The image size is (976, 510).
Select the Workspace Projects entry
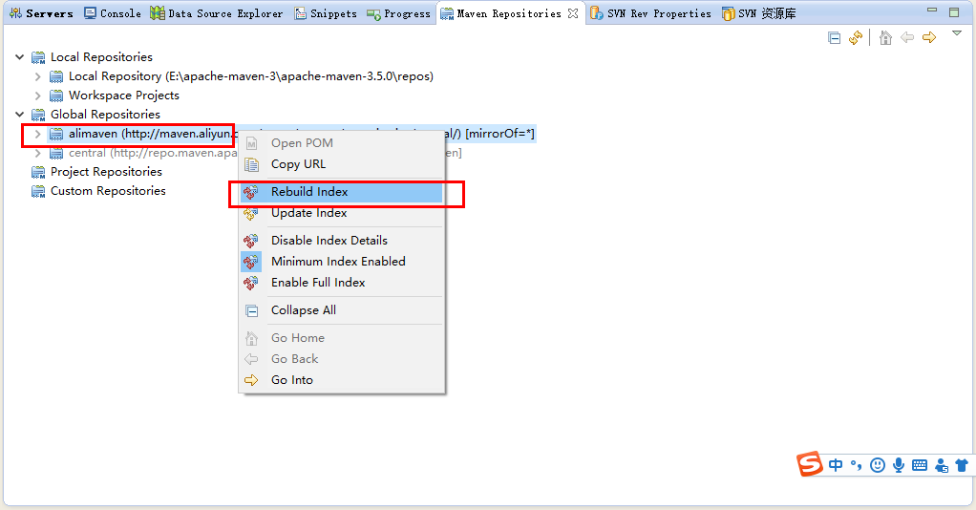tap(124, 96)
